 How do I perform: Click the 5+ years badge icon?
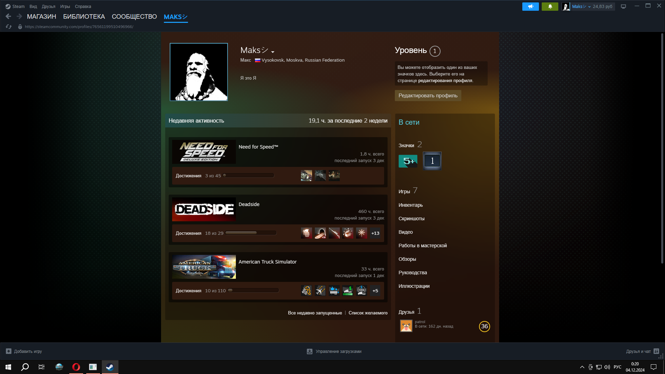point(408,161)
